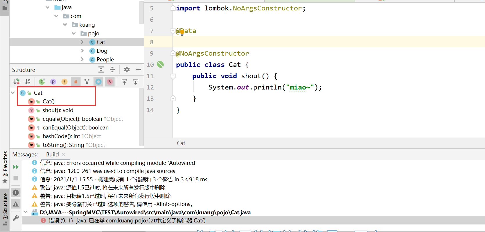Click the Rerun build green arrows icon

[x=16, y=167]
